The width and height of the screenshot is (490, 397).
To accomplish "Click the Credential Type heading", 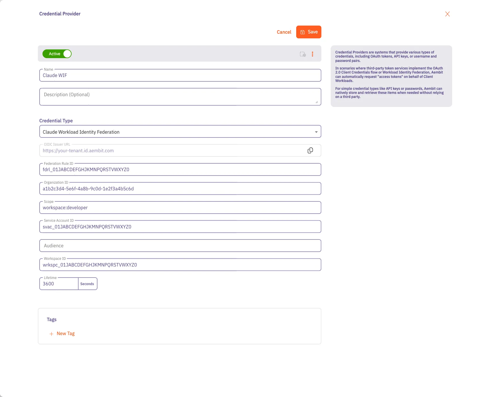I will click(56, 121).
